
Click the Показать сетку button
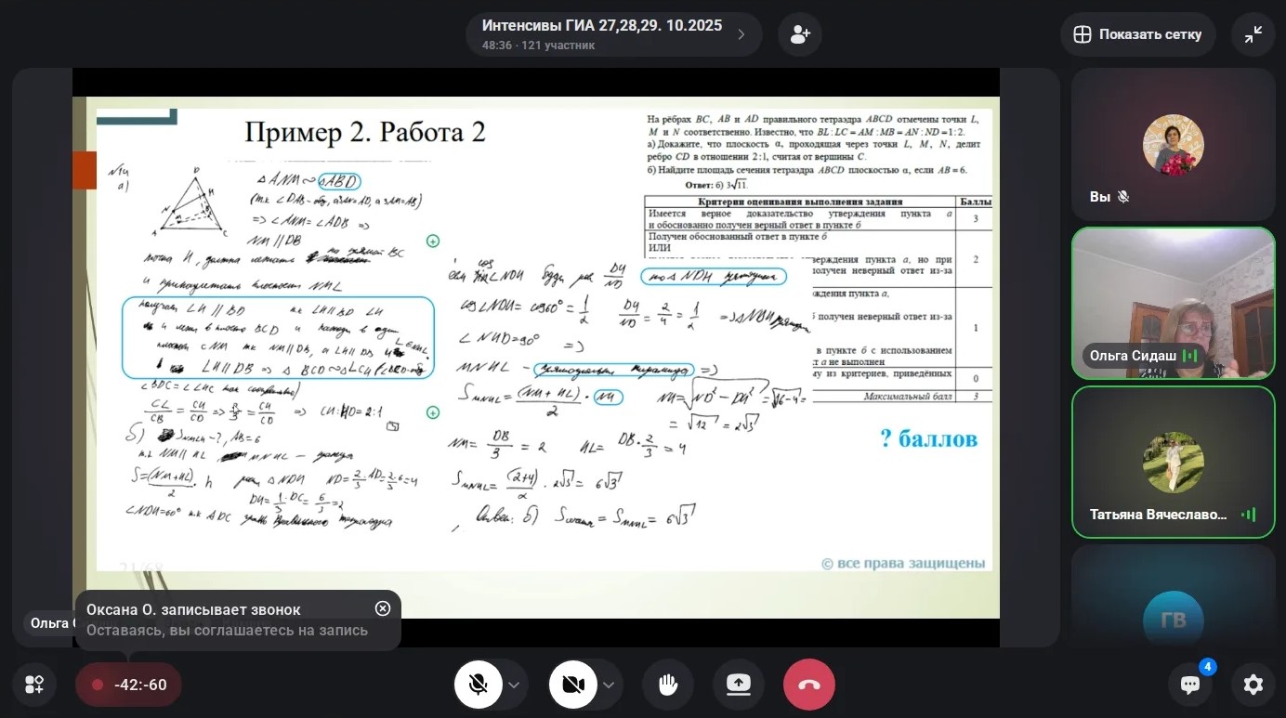click(x=1137, y=34)
